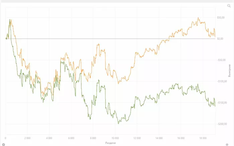Click the Выигрыш y-axis title

pyautogui.click(x=229, y=71)
